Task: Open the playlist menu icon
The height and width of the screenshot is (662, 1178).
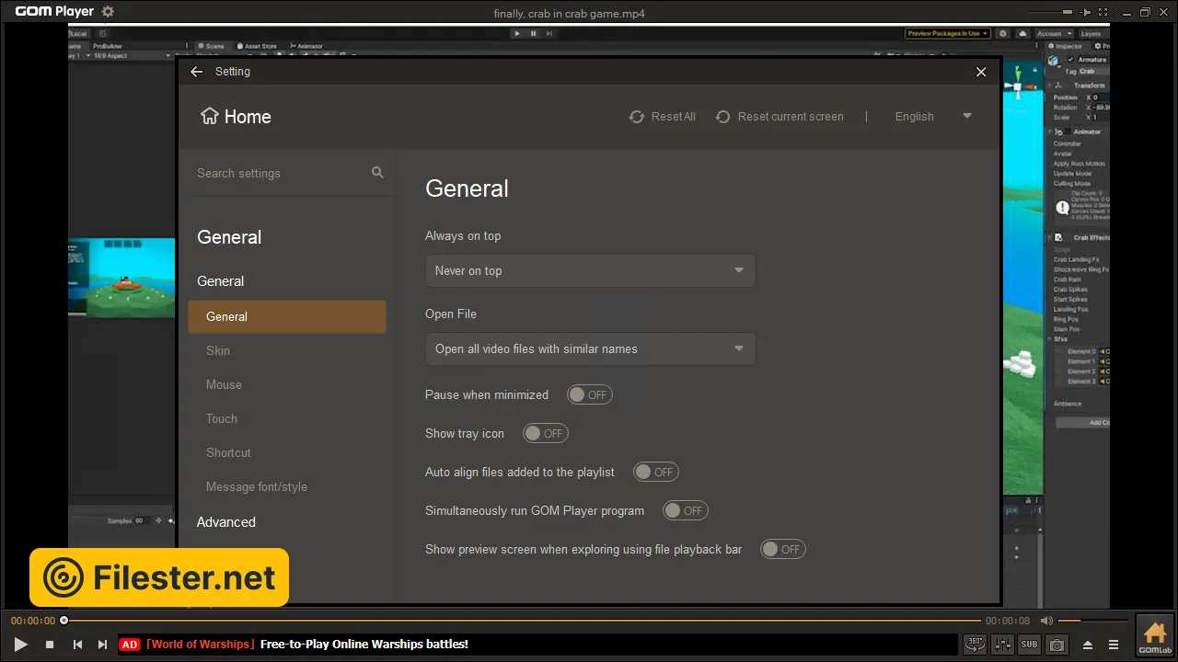Action: (1114, 645)
